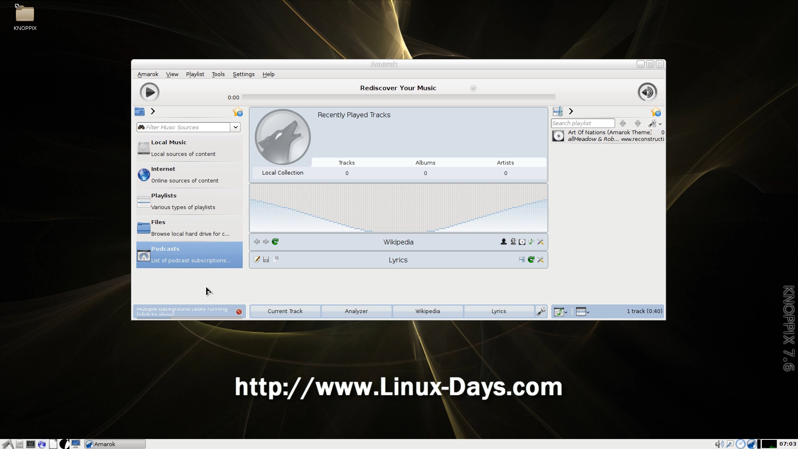Open Lyrics applet settings wrench
This screenshot has width=798, height=449.
tap(540, 259)
